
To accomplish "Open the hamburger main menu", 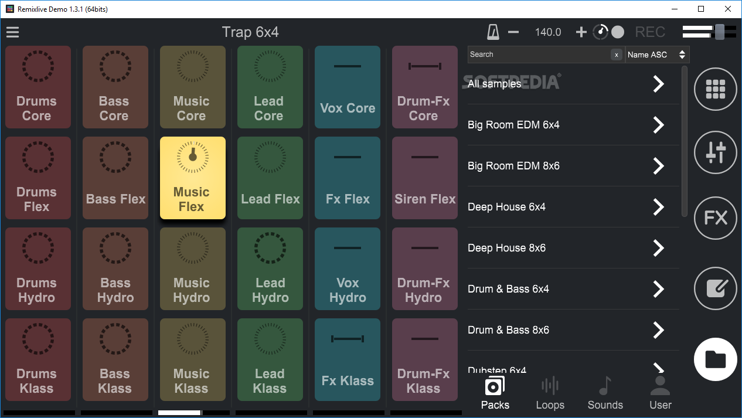I will [13, 32].
